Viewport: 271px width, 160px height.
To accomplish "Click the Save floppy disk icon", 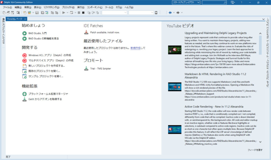I will (37, 13).
